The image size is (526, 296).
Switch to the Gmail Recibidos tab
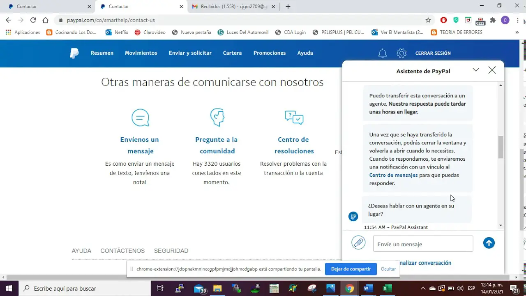234,7
